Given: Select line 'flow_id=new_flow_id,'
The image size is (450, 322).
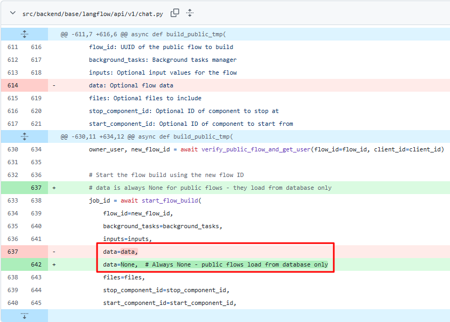Looking at the screenshot, I should (x=138, y=214).
